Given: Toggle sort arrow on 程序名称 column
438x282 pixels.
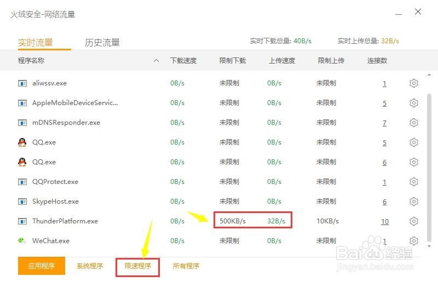Looking at the screenshot, I should pos(156,60).
